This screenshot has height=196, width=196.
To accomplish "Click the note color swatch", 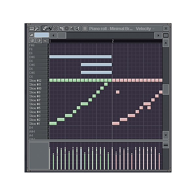I will pos(41,35).
